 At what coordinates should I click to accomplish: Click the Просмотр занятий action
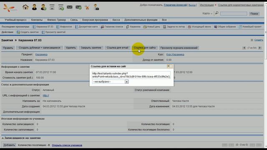tap(54, 32)
